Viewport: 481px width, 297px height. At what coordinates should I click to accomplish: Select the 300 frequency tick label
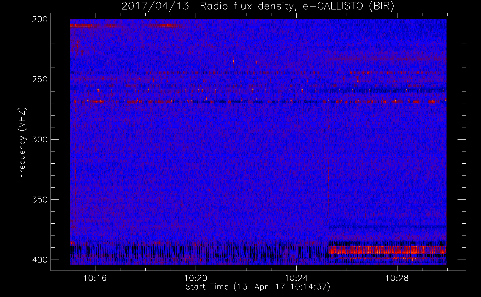pyautogui.click(x=40, y=139)
